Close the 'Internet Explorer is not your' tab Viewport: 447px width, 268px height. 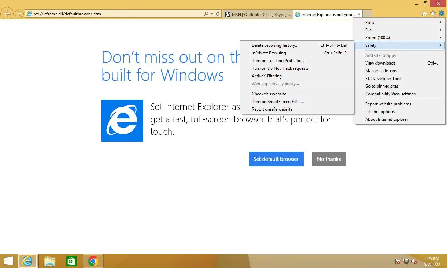(x=359, y=14)
